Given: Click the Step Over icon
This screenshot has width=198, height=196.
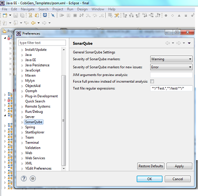Looking at the screenshot, I should (95, 15).
